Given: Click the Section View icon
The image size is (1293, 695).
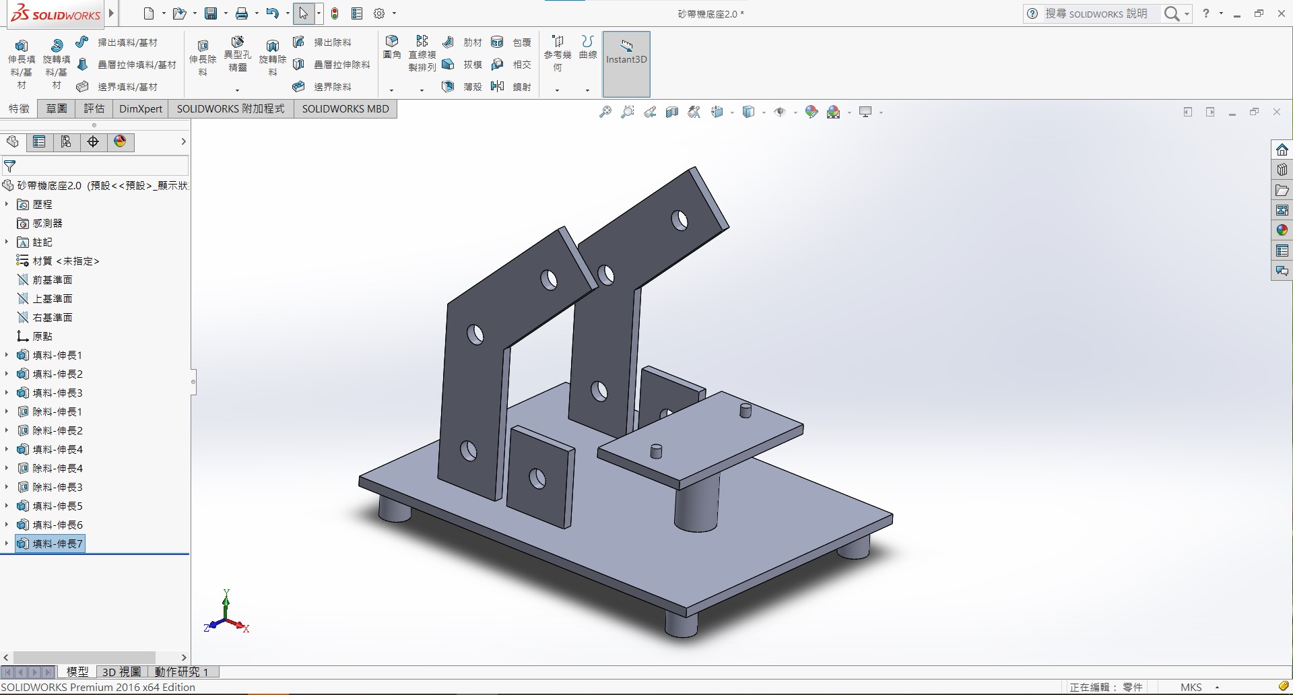Looking at the screenshot, I should click(672, 112).
